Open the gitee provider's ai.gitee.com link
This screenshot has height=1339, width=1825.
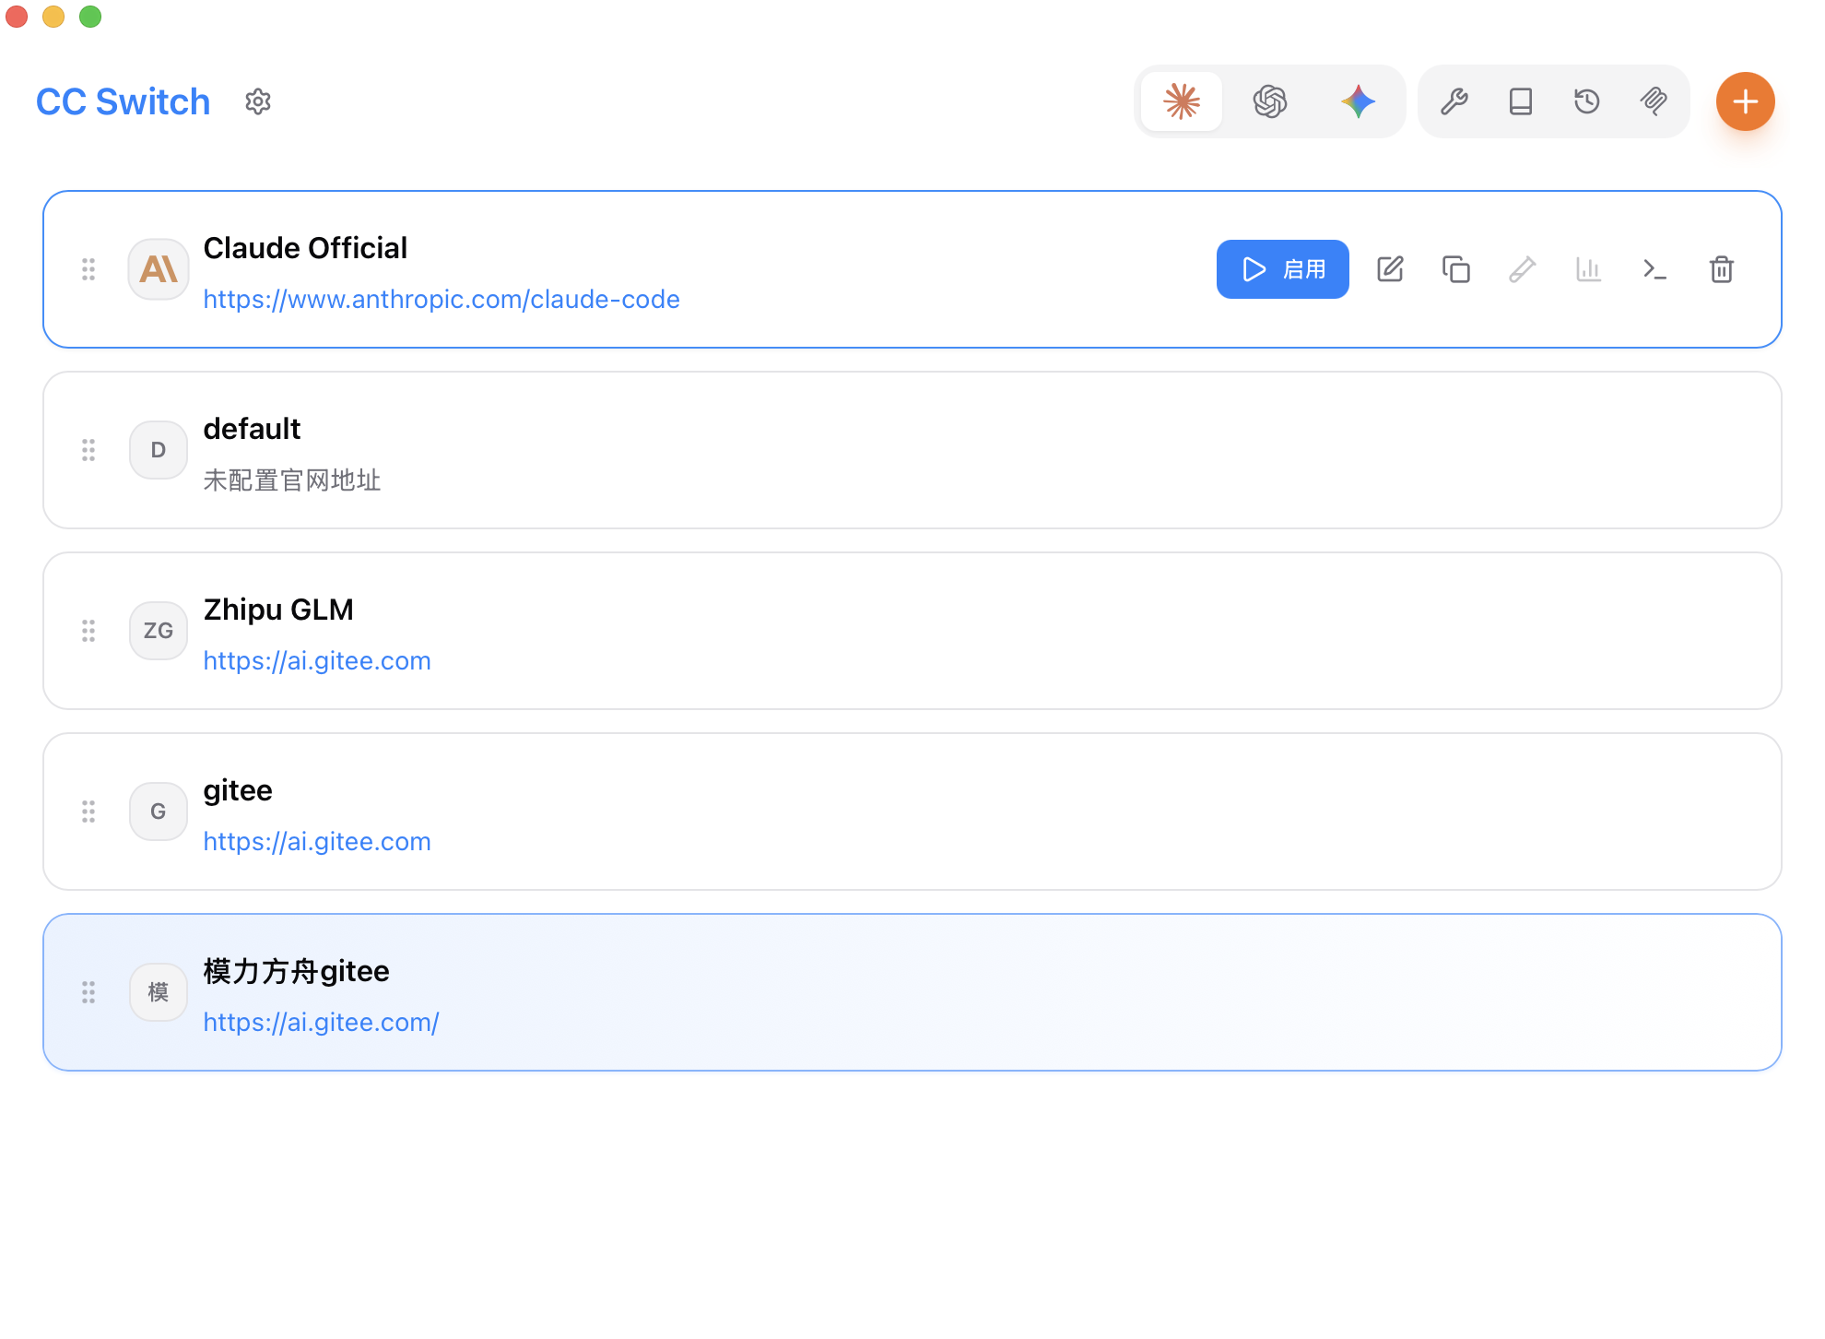[x=317, y=842]
